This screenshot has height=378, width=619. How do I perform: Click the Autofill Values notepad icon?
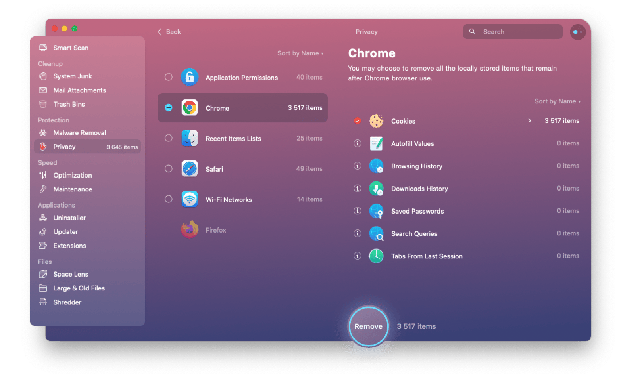(376, 143)
